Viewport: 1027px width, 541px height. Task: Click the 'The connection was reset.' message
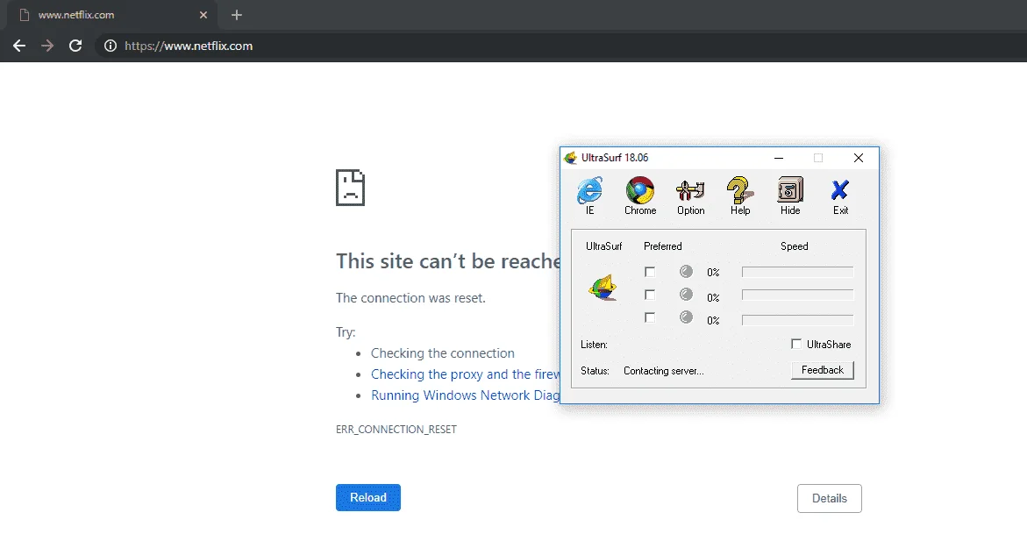pyautogui.click(x=410, y=298)
